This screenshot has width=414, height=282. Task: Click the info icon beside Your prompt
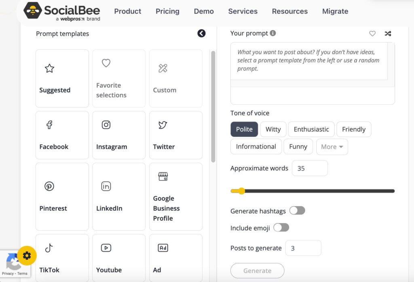(273, 33)
